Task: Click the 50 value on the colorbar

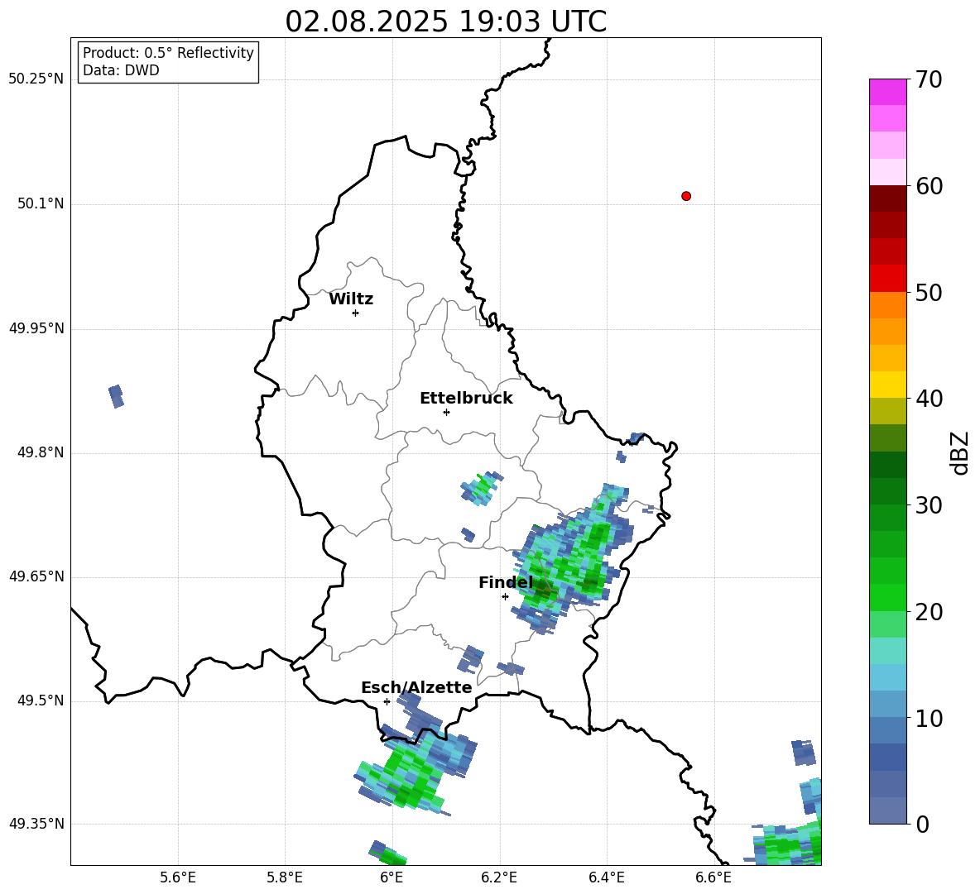Action: coord(929,292)
